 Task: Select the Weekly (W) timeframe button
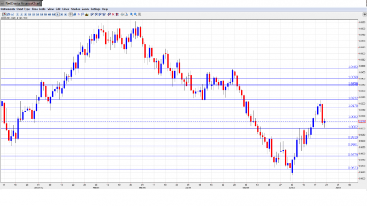pos(61,14)
